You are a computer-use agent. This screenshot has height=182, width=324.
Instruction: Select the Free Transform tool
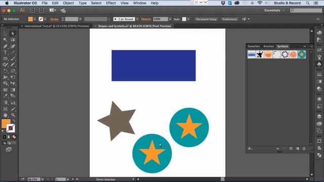tap(13, 77)
